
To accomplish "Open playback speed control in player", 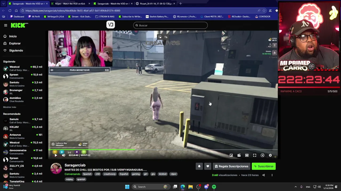I will point(262,155).
